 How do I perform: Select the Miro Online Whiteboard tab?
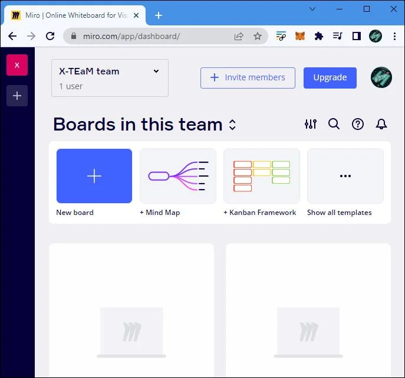pos(75,15)
